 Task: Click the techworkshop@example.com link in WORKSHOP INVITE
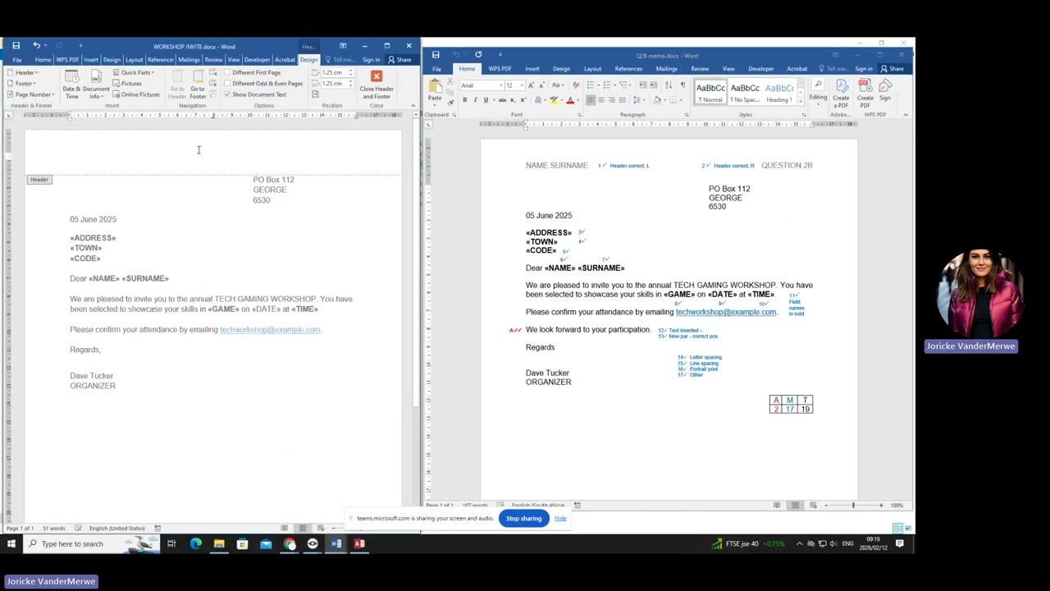pos(269,330)
